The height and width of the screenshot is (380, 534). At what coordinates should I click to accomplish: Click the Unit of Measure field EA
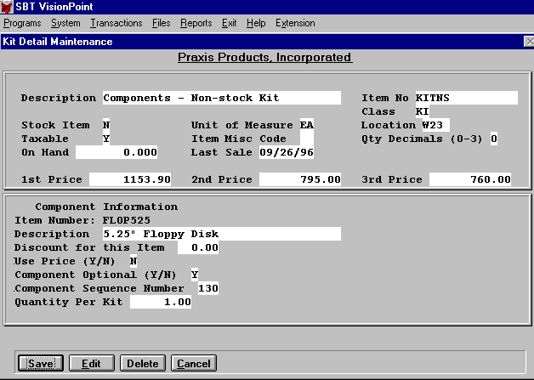coord(307,125)
